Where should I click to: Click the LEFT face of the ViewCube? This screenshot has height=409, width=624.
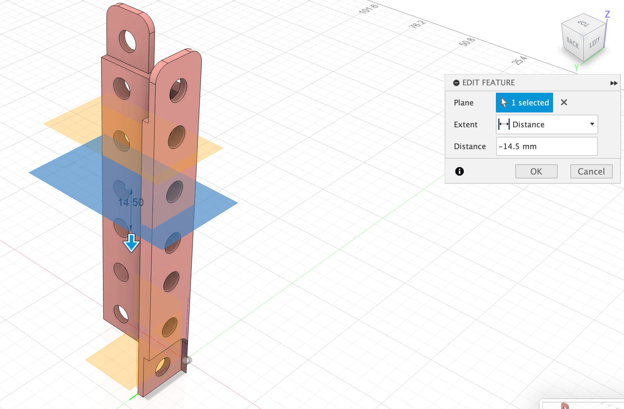click(595, 43)
